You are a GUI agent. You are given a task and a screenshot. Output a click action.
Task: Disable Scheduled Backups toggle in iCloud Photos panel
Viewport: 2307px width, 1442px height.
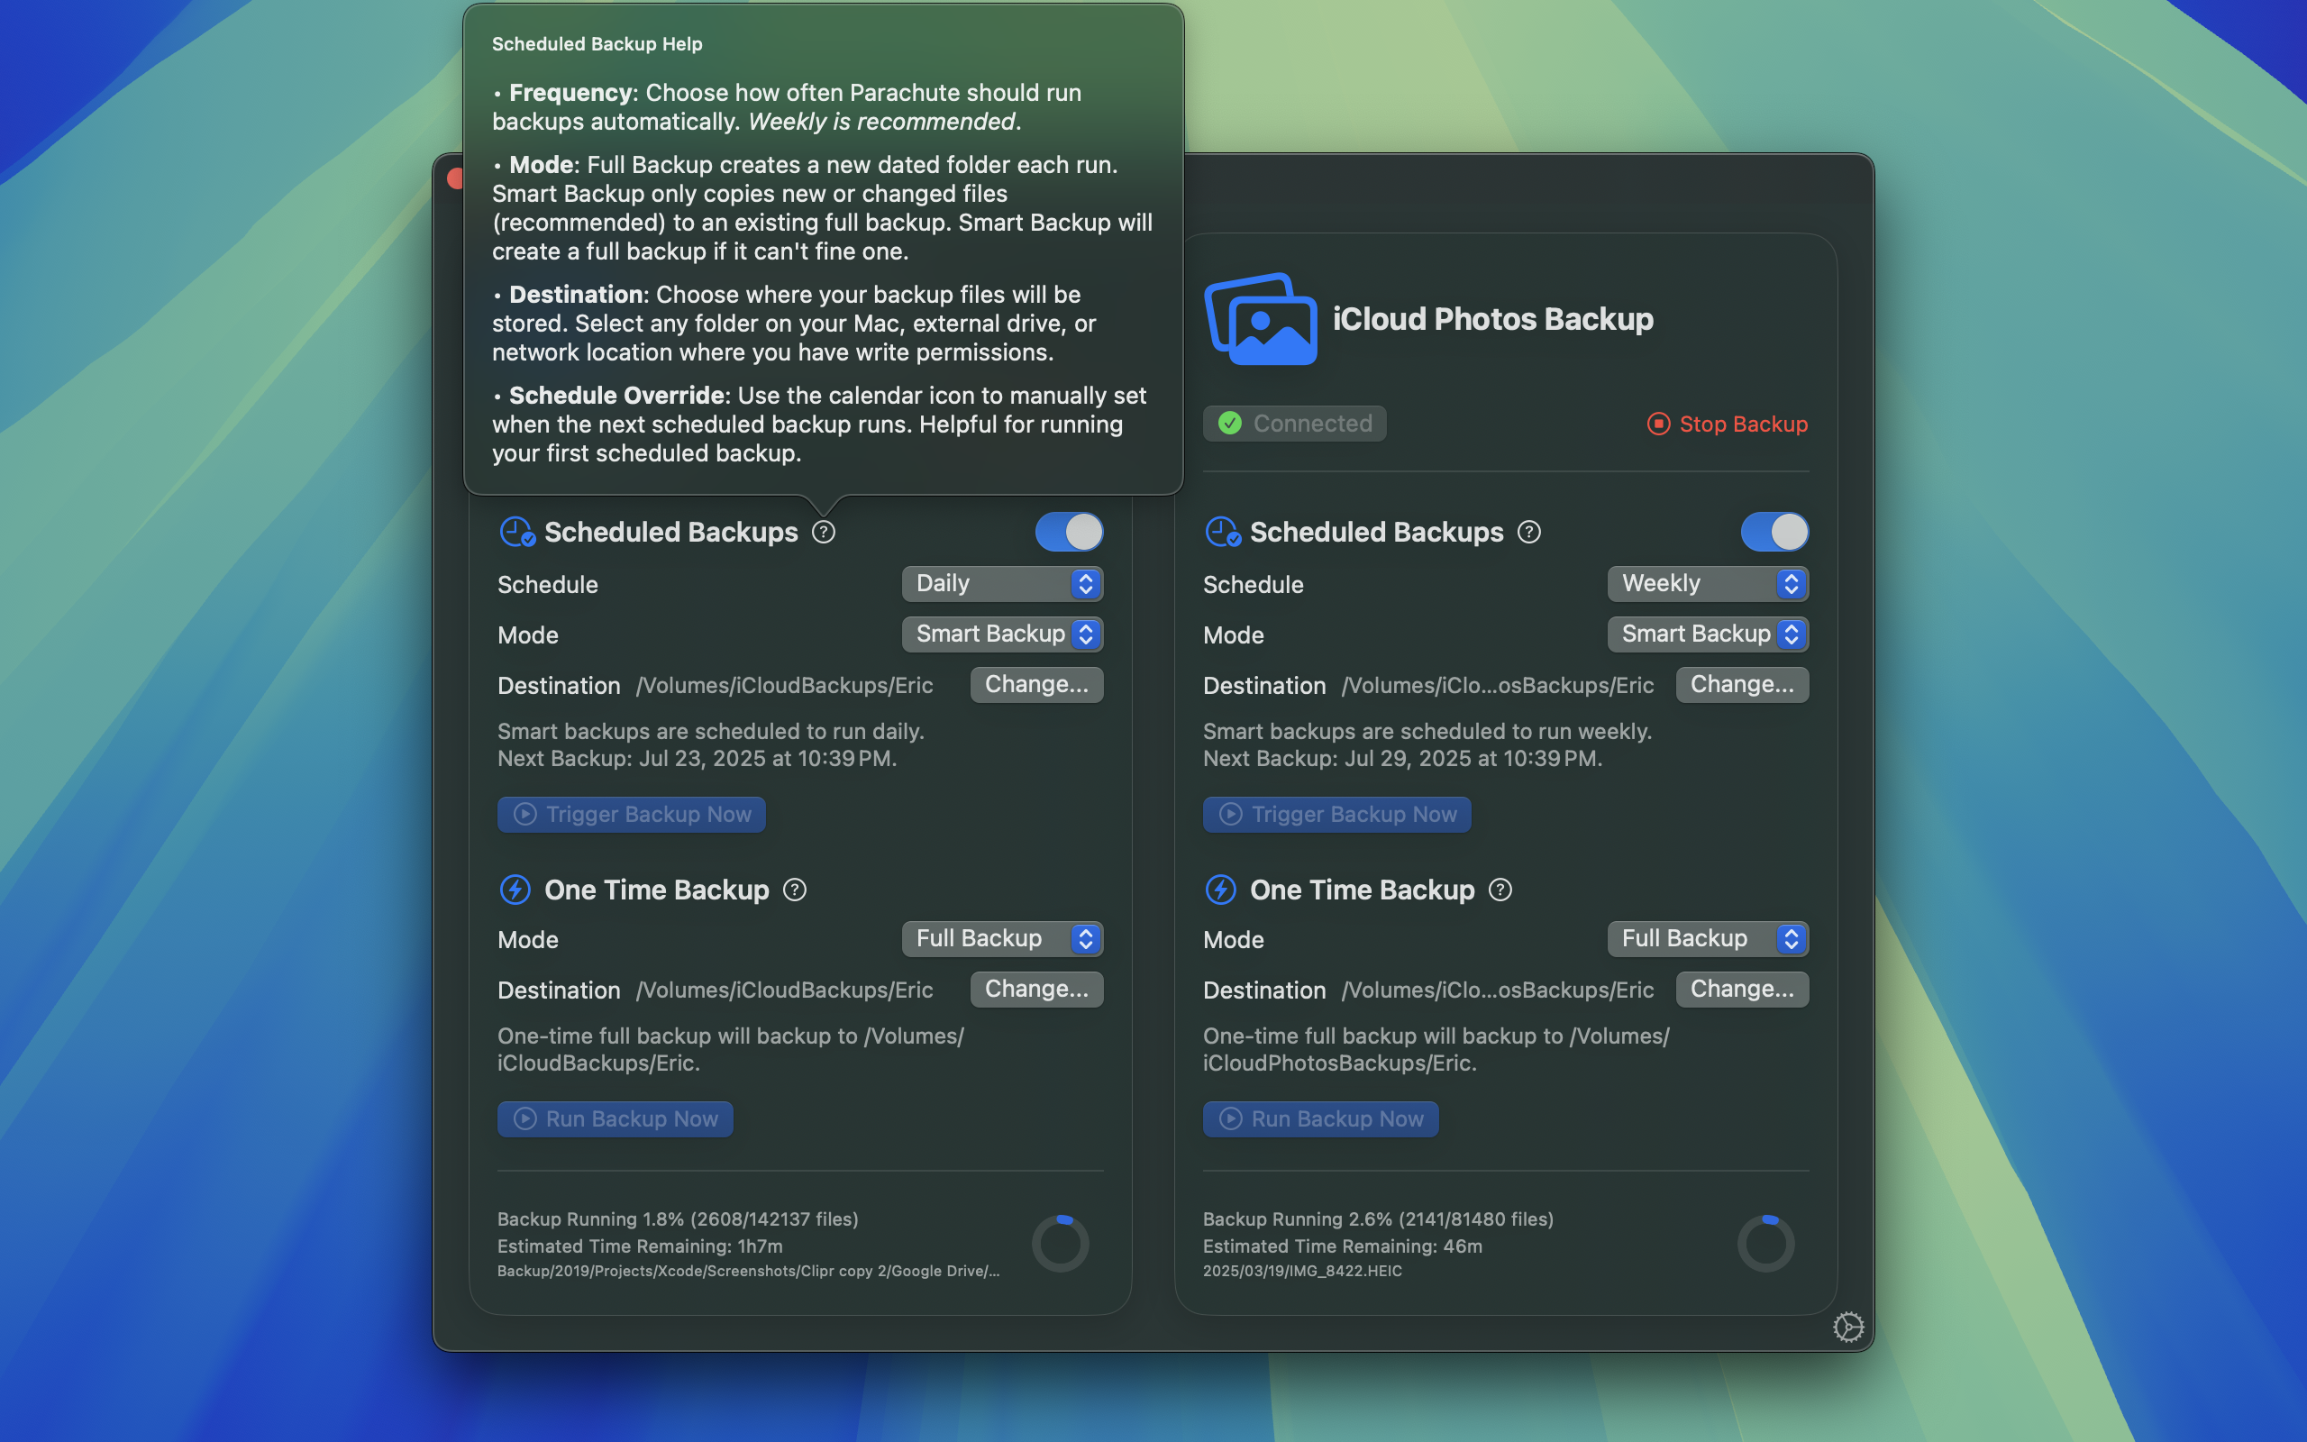pyautogui.click(x=1774, y=532)
